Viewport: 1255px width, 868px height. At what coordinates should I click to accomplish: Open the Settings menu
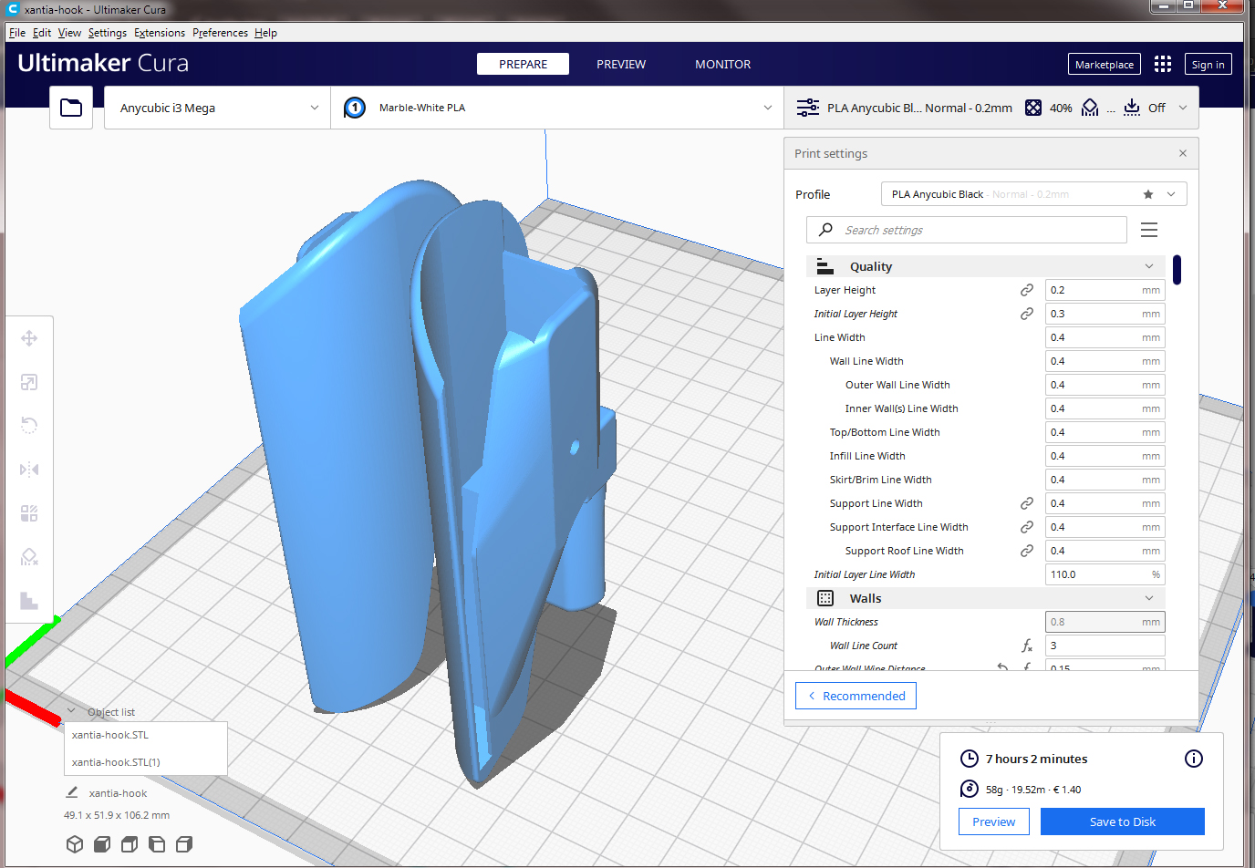108,33
